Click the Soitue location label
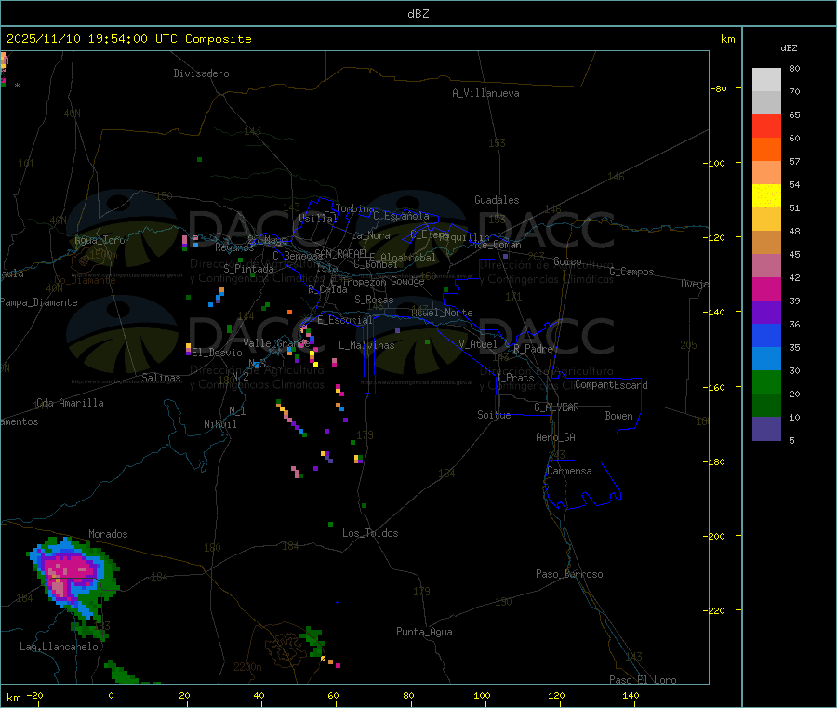837x708 pixels. coord(494,415)
